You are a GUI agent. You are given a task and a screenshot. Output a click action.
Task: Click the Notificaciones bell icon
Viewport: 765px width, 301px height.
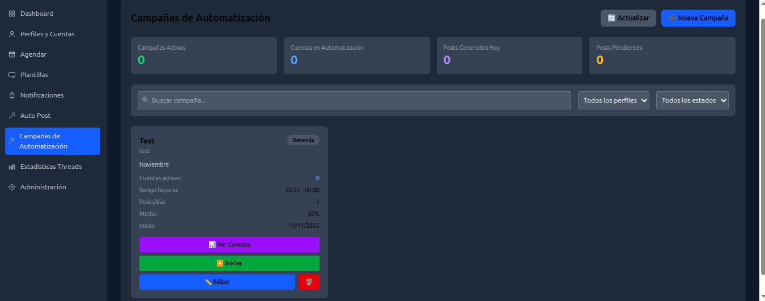pos(12,95)
